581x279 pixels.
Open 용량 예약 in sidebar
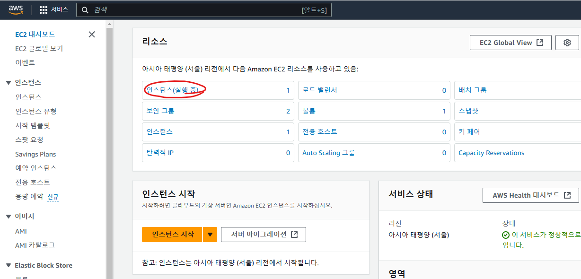click(x=29, y=196)
